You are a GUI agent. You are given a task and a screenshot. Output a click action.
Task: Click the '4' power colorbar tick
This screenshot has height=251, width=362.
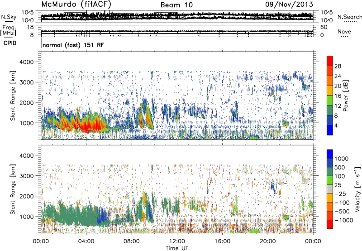(x=336, y=125)
